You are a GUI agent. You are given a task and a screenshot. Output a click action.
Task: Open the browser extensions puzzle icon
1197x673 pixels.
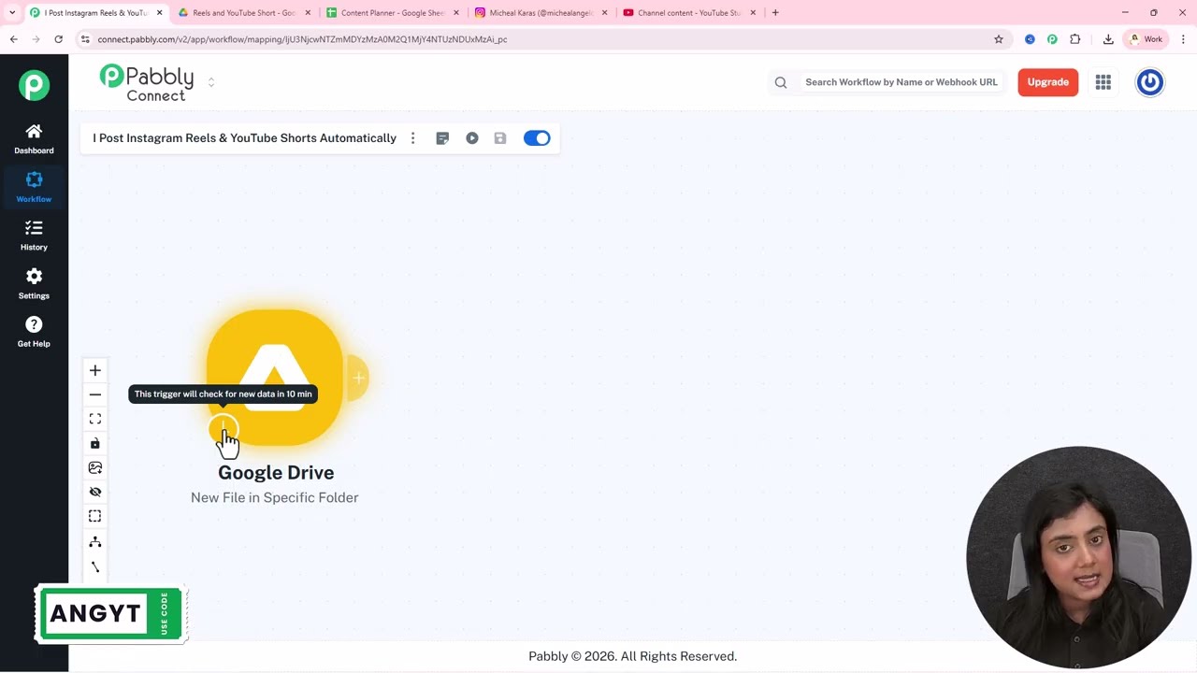click(1075, 39)
